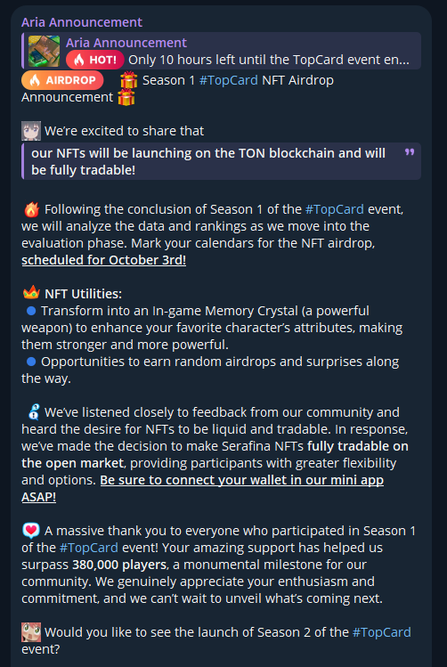This screenshot has height=667, width=447.
Task: Click the crown emoji next to NFT Utilities
Action: 31,293
